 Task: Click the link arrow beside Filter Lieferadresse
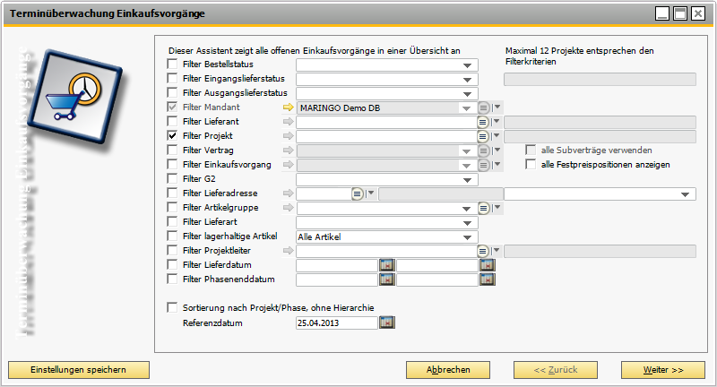tap(288, 193)
